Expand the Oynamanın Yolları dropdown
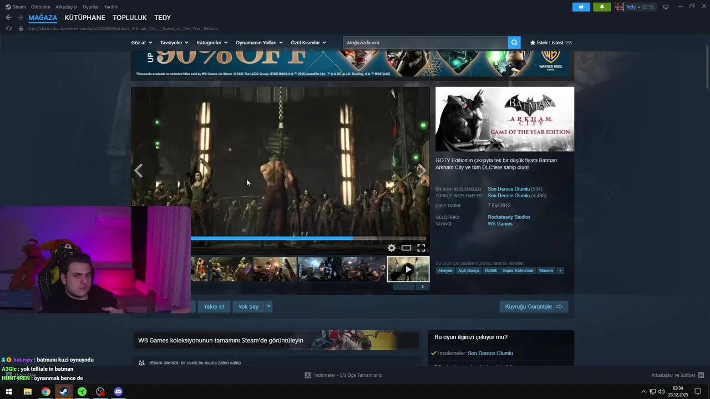Image resolution: width=710 pixels, height=399 pixels. [x=259, y=43]
